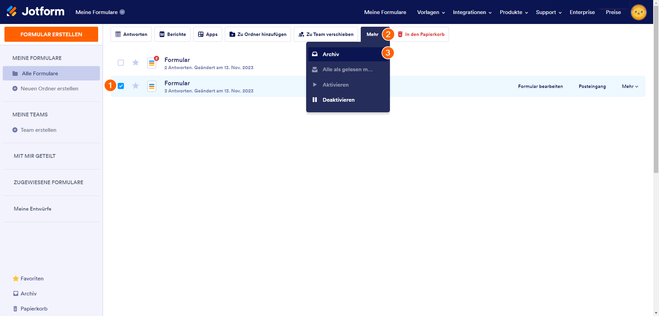The image size is (659, 316).
Task: Open the user avatar menu
Action: [x=638, y=12]
